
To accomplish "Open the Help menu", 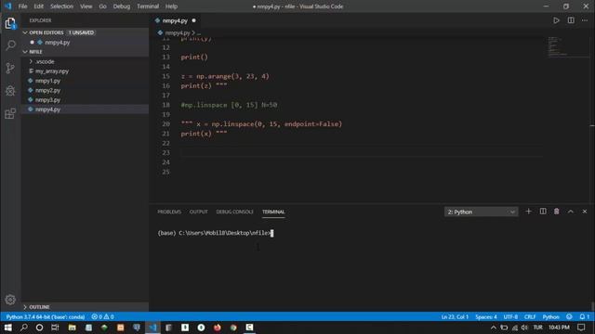I will 171,6.
